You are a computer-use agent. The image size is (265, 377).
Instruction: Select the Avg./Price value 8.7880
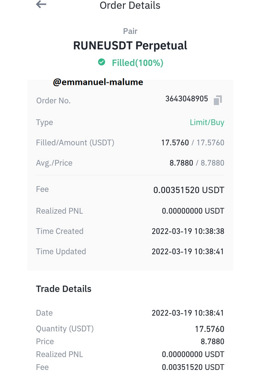coord(197,163)
